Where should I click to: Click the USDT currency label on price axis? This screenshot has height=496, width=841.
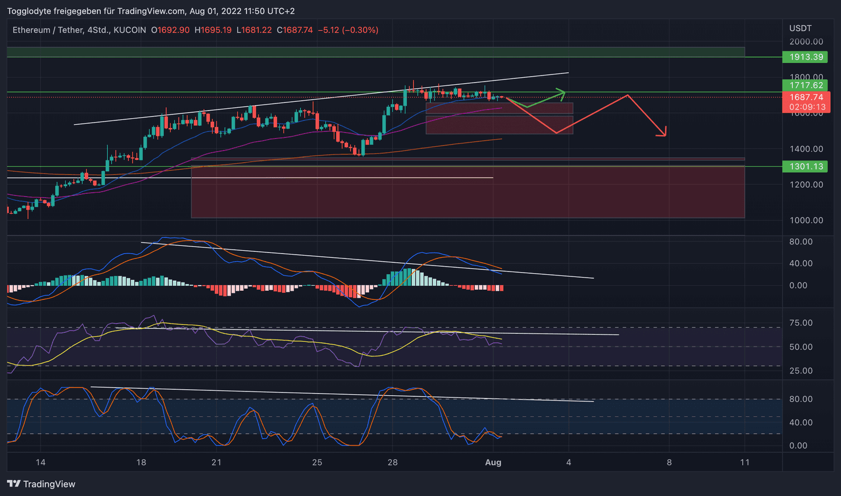pos(800,28)
